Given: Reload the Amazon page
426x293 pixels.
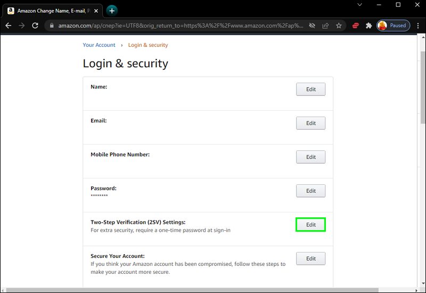Looking at the screenshot, I should click(35, 26).
